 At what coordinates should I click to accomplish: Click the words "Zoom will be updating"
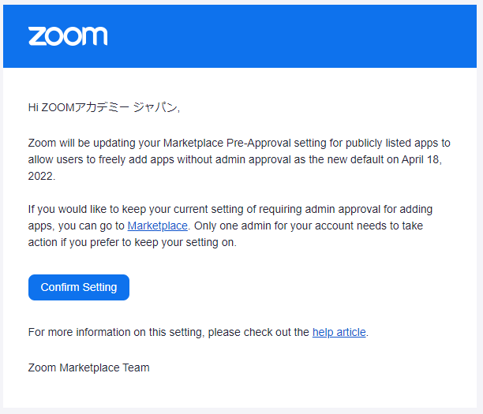tap(81, 143)
